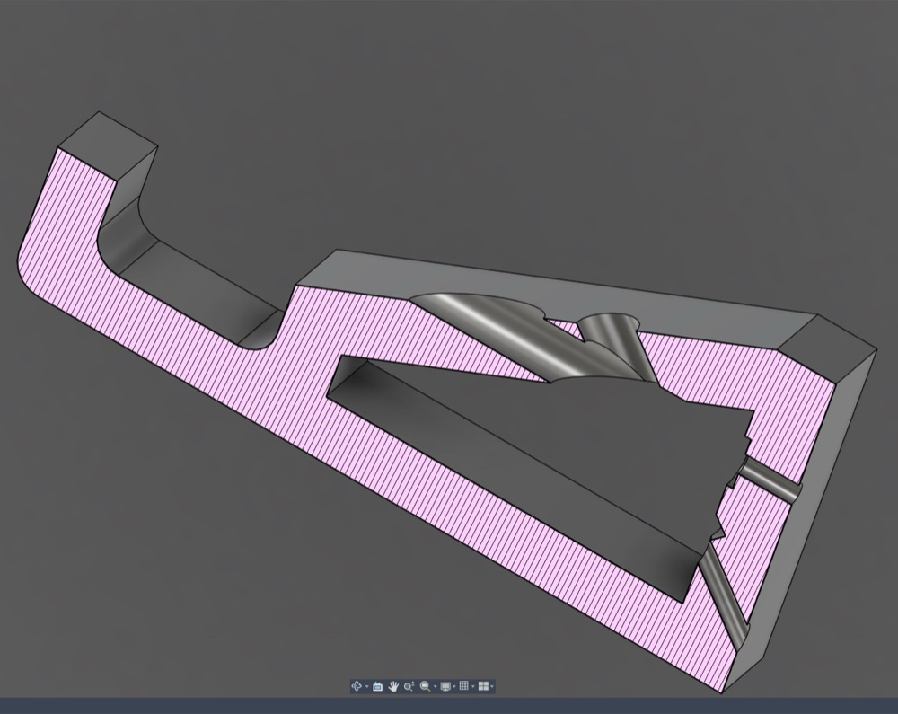Expand the Display Settings dropdown arrow

454,686
